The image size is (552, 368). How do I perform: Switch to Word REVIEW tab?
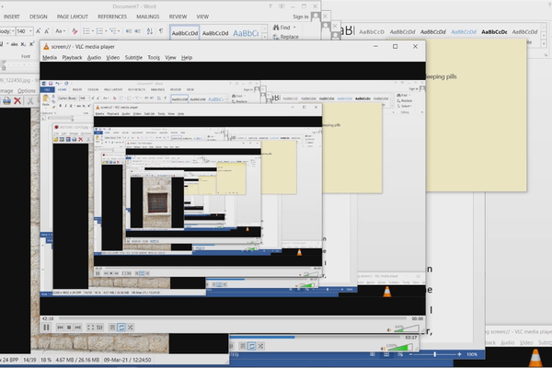pyautogui.click(x=178, y=17)
